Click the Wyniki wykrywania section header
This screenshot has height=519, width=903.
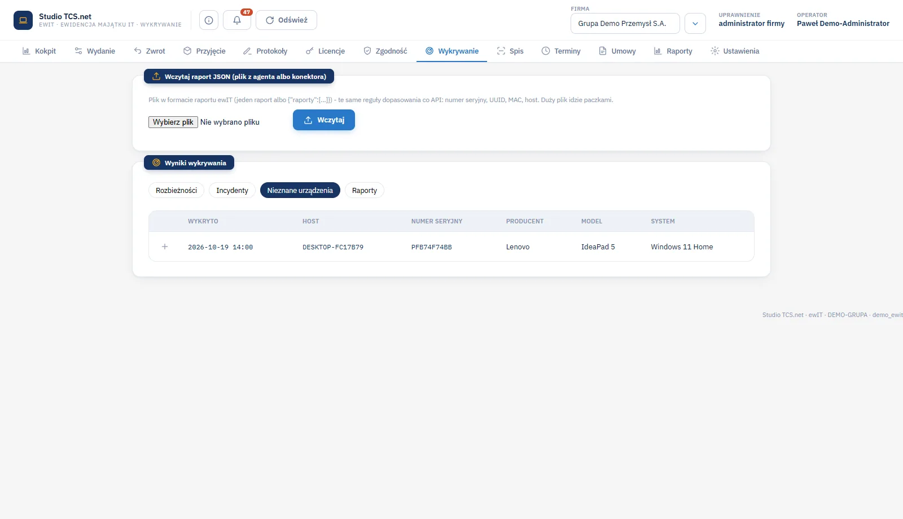click(x=189, y=163)
